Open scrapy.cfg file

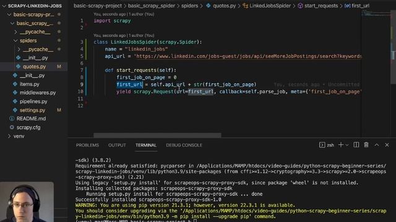click(x=28, y=128)
